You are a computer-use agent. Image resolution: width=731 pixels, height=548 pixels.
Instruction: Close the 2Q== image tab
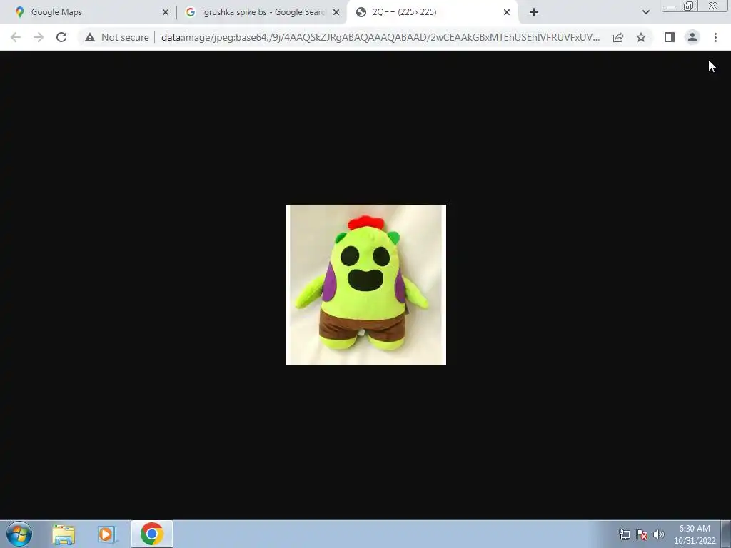click(507, 12)
